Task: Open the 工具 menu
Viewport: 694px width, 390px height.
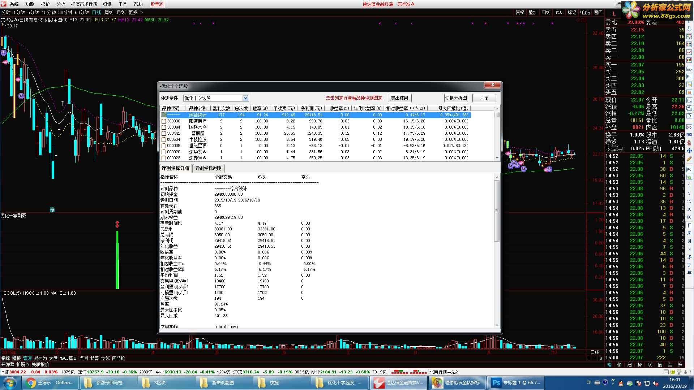Action: point(123,4)
